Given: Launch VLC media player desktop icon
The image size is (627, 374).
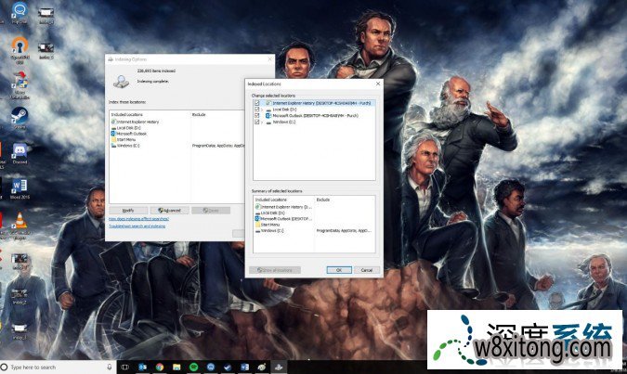Looking at the screenshot, I should (19, 221).
